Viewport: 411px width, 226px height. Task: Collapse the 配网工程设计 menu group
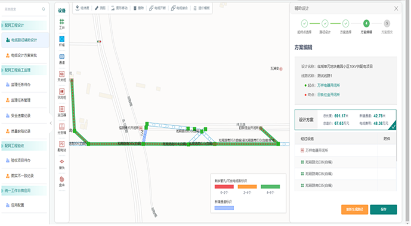(24, 26)
